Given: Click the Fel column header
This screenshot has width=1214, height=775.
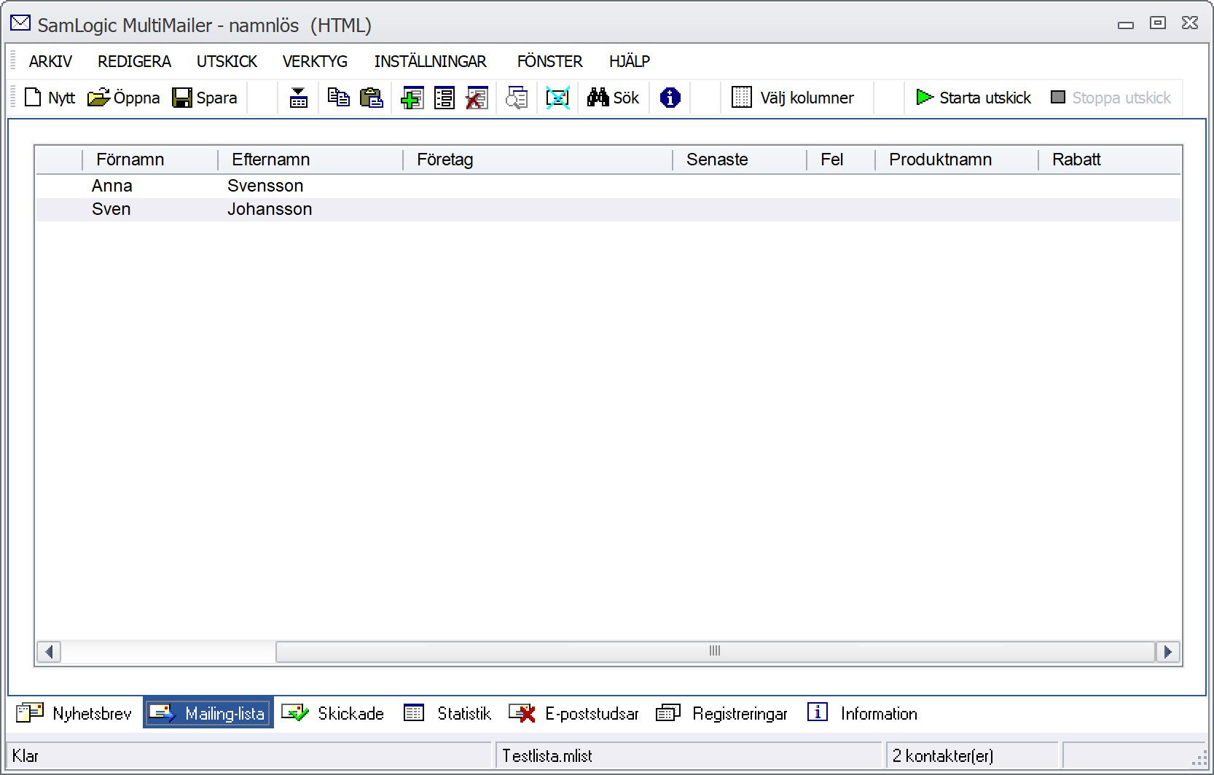Looking at the screenshot, I should (x=841, y=160).
